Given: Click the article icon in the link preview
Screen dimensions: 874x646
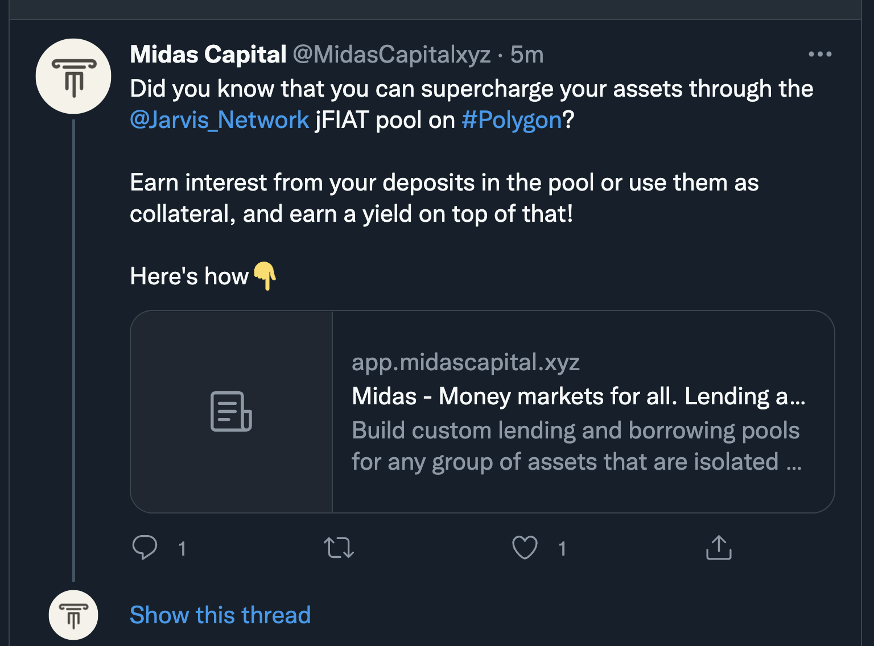Looking at the screenshot, I should click(x=231, y=412).
